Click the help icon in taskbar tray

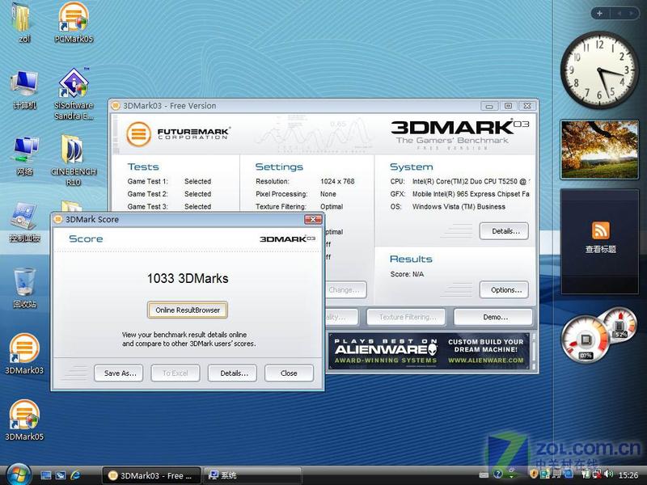[498, 474]
